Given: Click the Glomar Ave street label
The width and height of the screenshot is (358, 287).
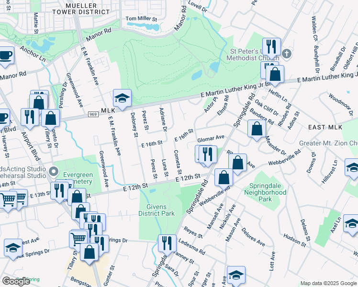Looking at the screenshot, I should point(211,139).
